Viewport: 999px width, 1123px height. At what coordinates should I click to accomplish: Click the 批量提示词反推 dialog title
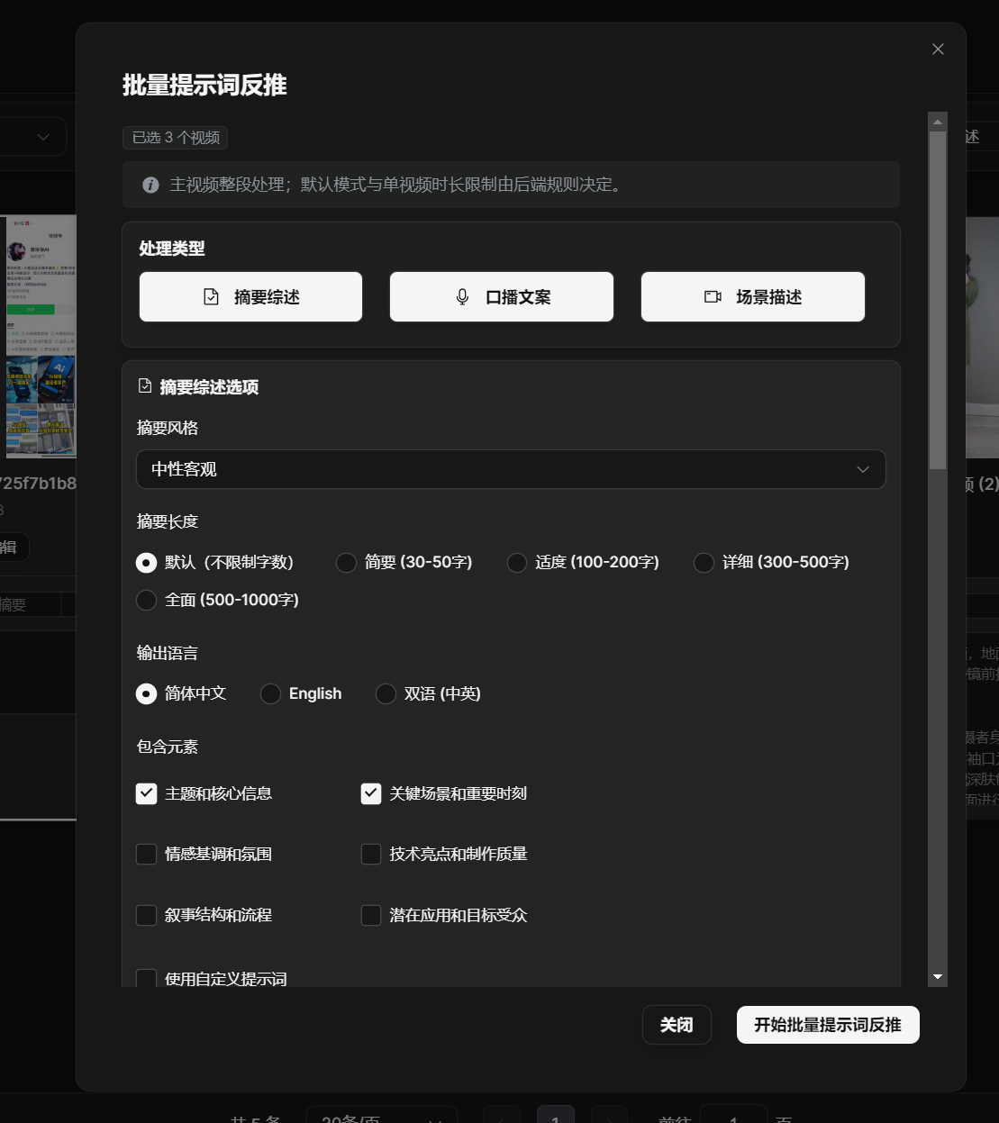pyautogui.click(x=204, y=86)
